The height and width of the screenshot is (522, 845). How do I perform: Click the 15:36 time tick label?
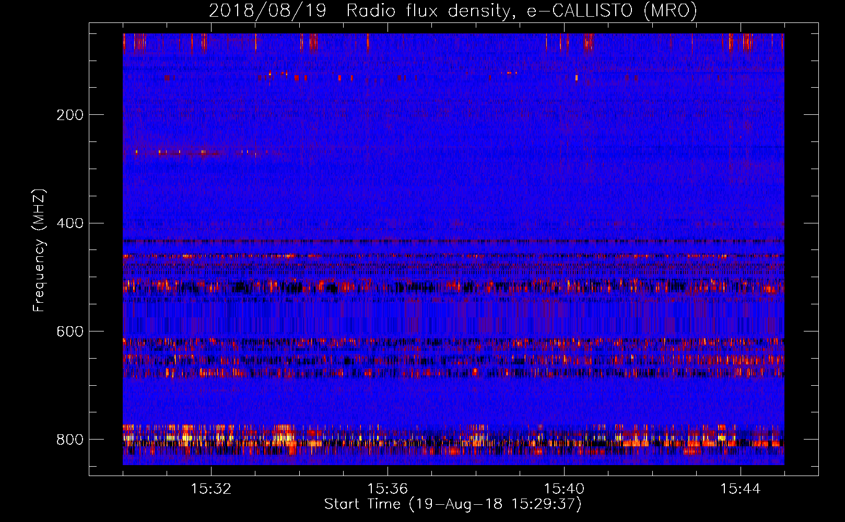point(388,489)
